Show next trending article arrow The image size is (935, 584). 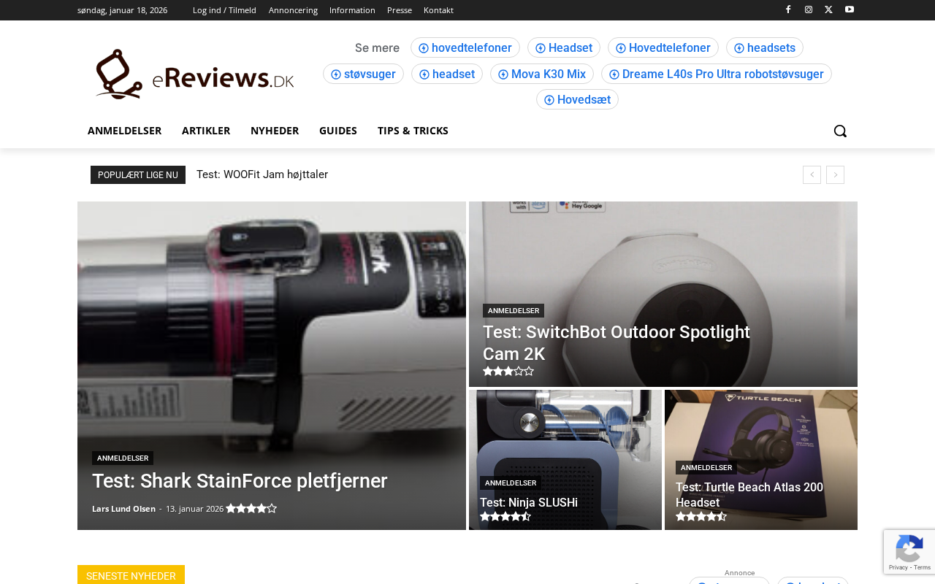835,174
